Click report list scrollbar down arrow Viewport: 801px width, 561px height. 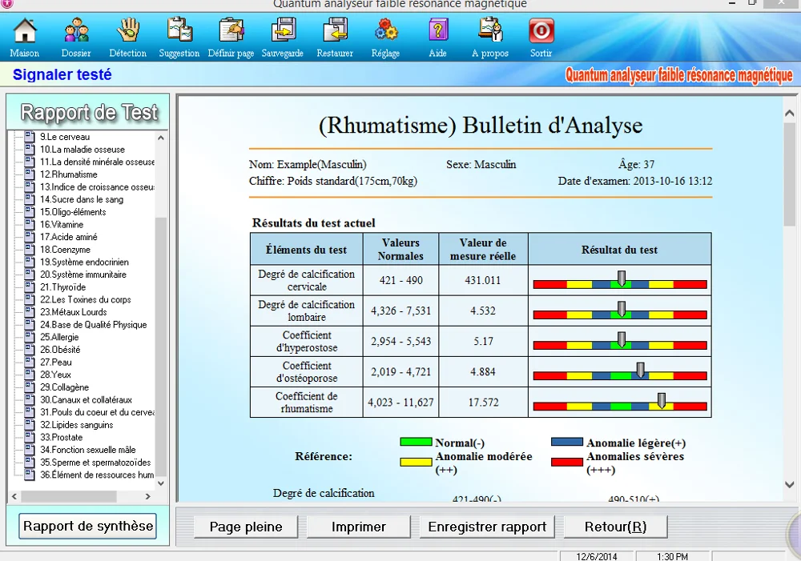pos(161,483)
